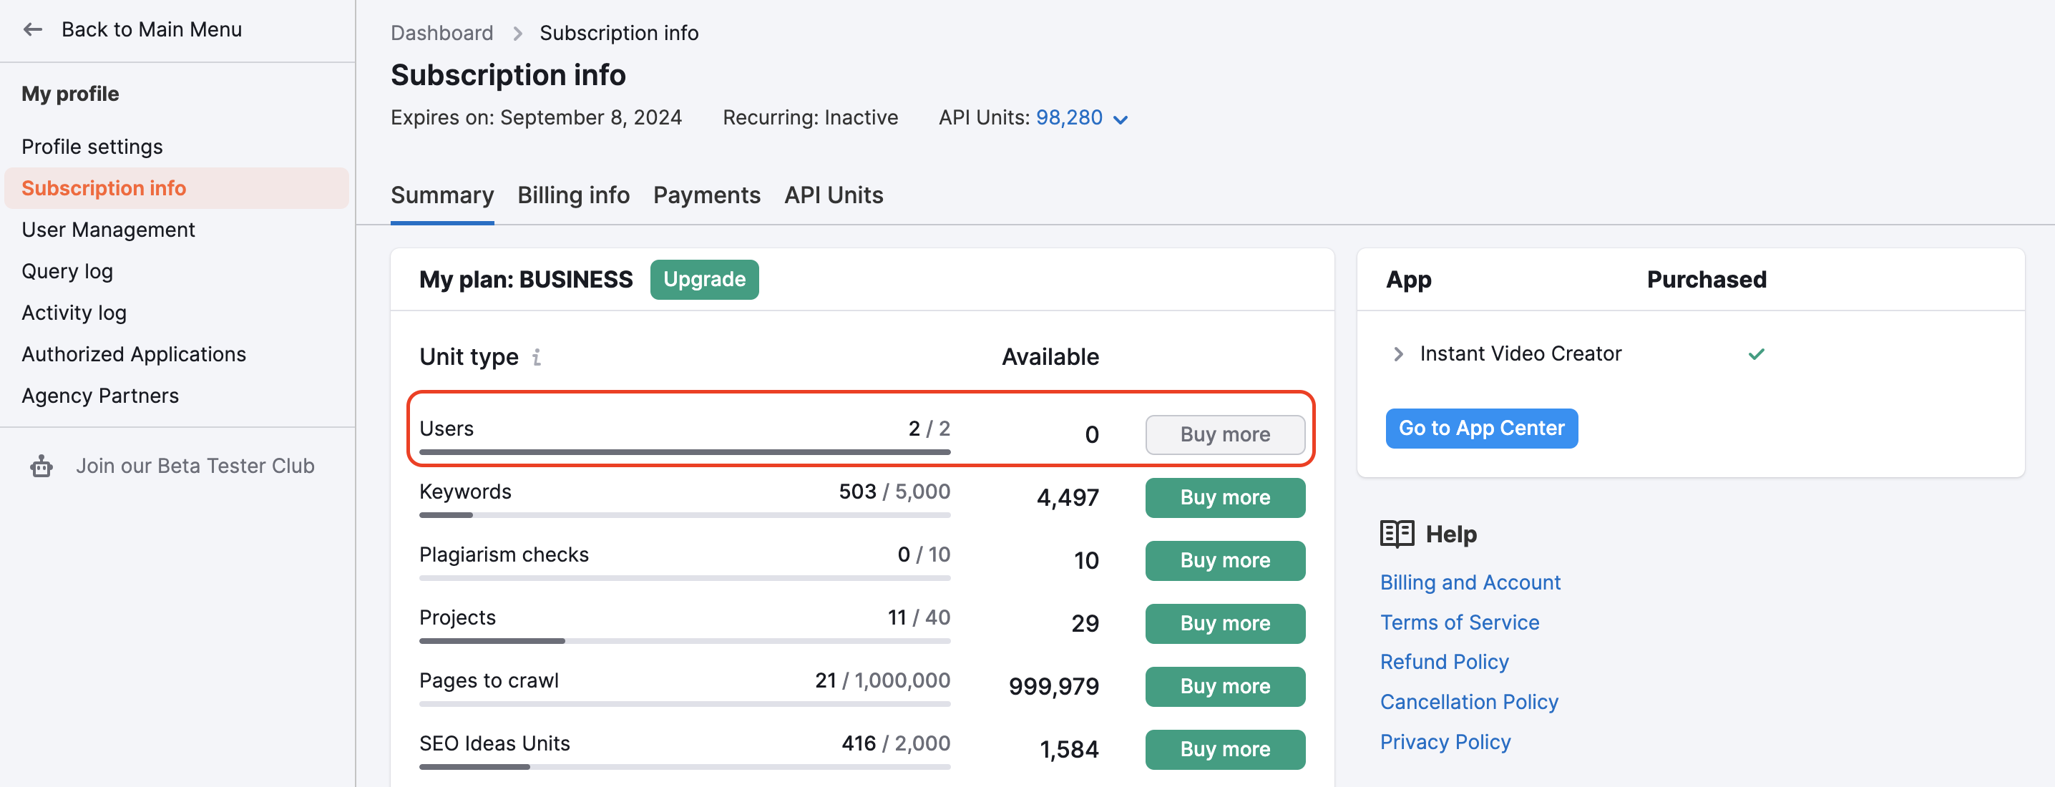Open the Payments tab

706,195
